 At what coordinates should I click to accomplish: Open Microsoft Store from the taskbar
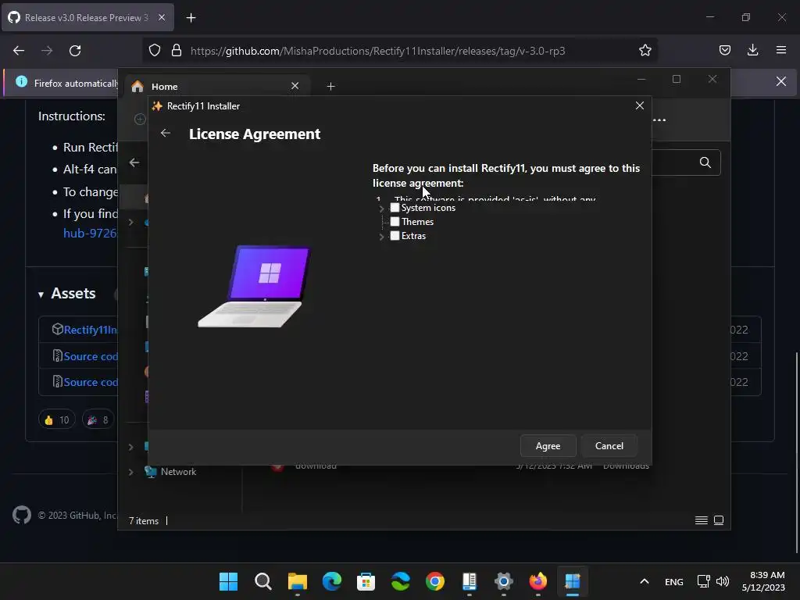[366, 581]
